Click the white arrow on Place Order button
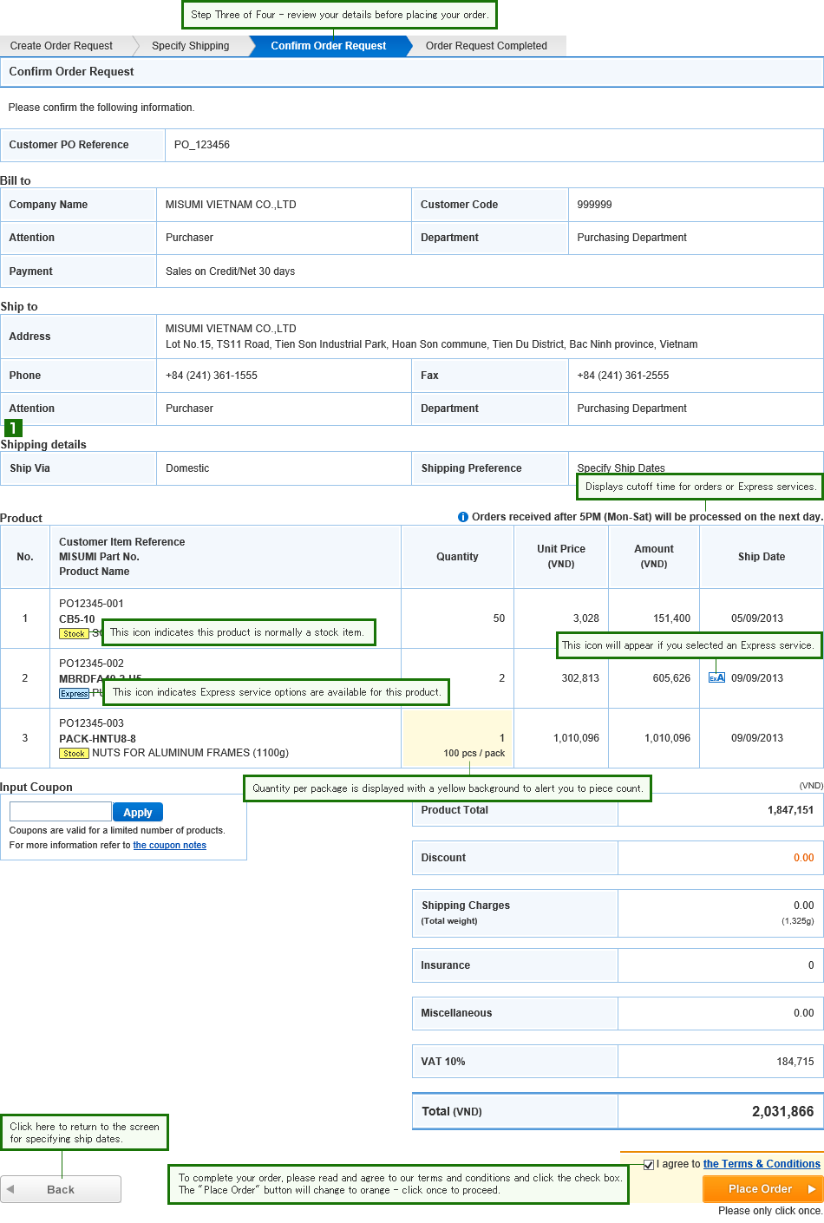Screen dimensions: 824x1223 (x=811, y=1189)
